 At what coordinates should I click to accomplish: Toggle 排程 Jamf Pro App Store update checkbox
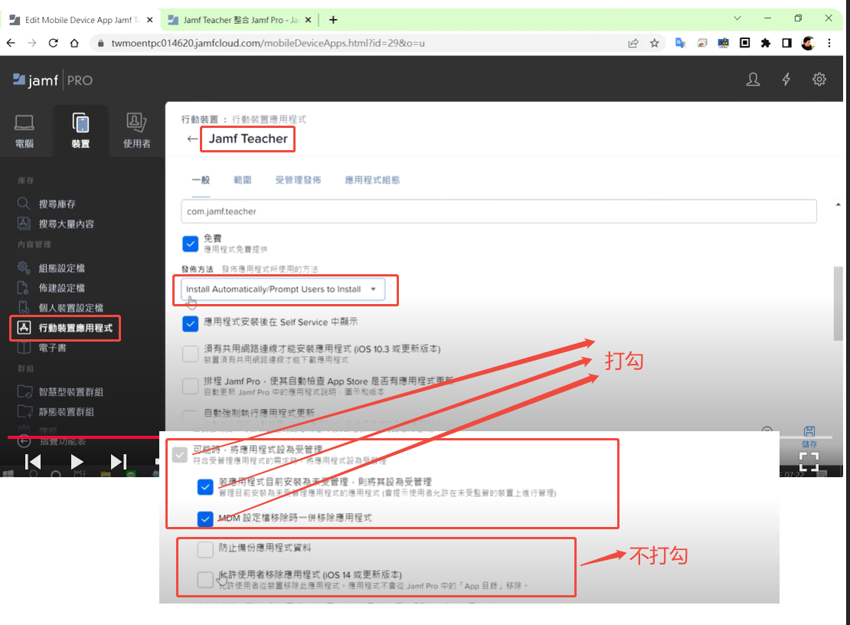coord(190,386)
